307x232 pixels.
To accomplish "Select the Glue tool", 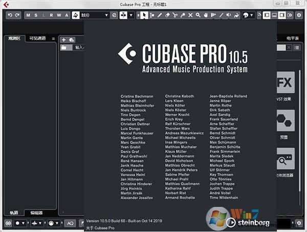I will click(183, 15).
